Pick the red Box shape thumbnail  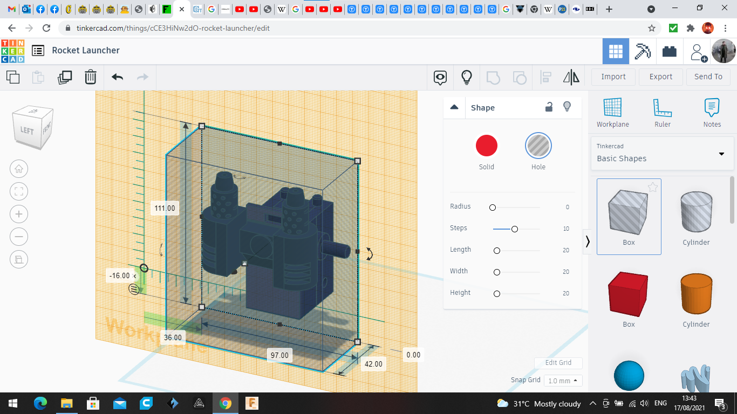(x=628, y=294)
